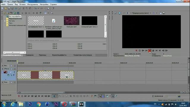Select the blackbear mp3 audio file

[54, 21]
